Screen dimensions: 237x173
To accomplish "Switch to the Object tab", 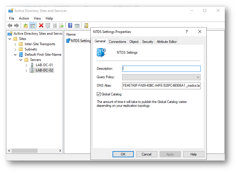I will coord(134,42).
